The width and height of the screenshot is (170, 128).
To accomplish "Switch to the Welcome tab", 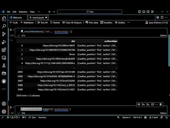I will click(x=17, y=17).
